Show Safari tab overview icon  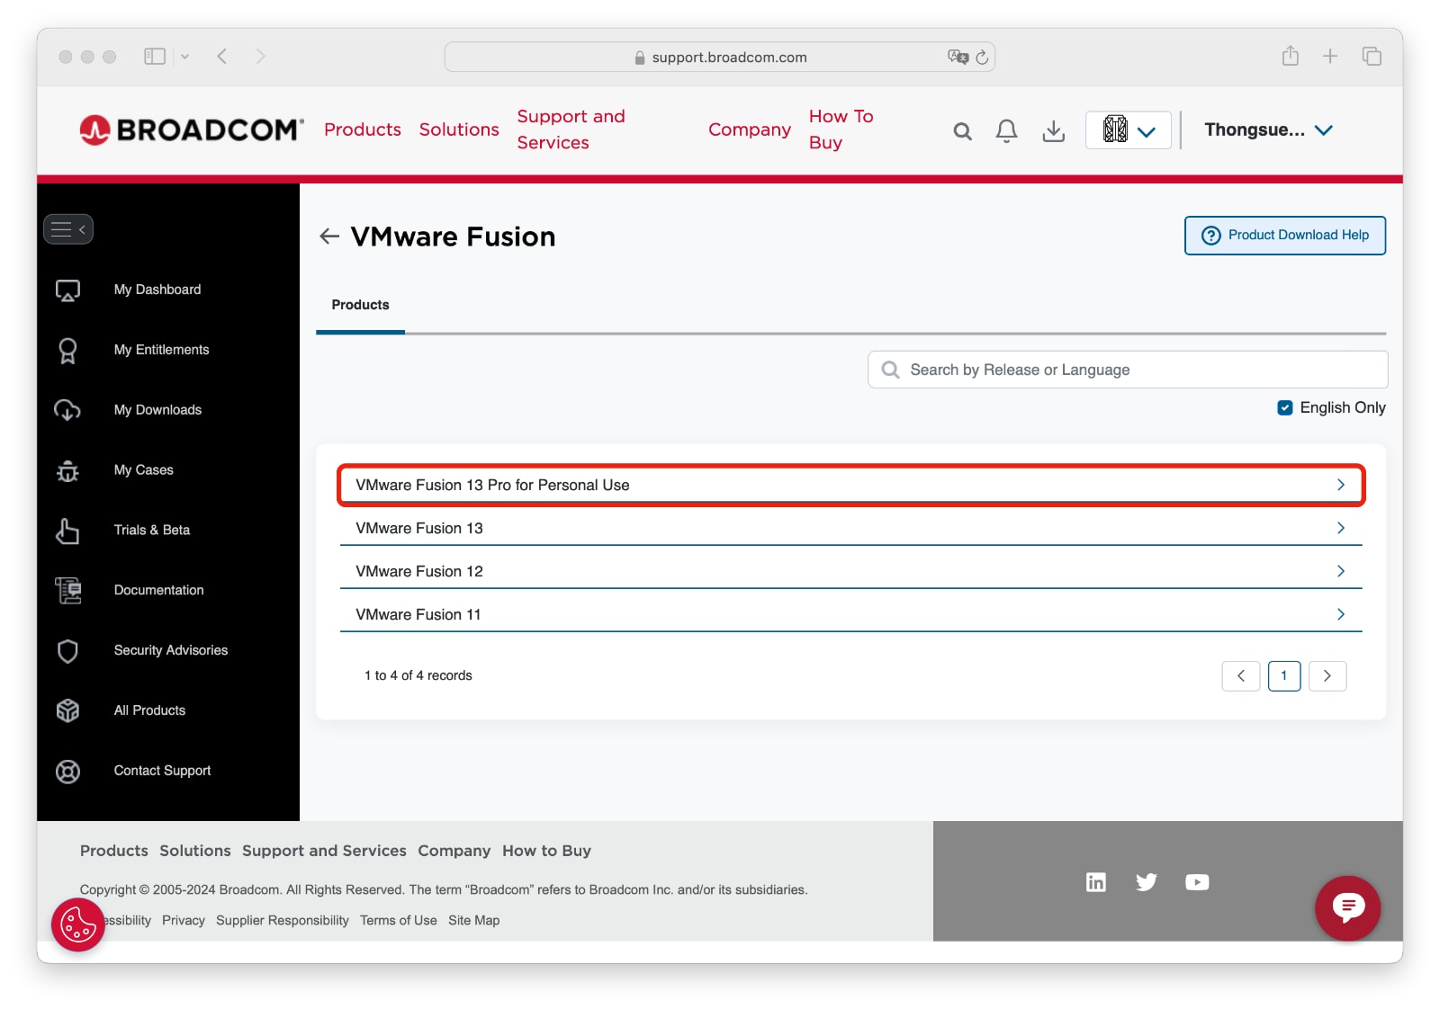(x=1372, y=56)
